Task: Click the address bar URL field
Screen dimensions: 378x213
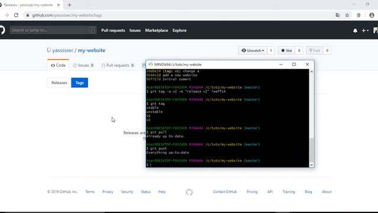Action: point(178,15)
